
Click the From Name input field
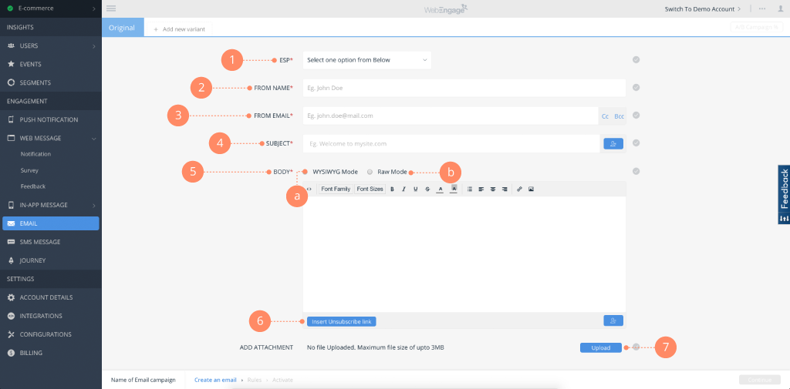tap(464, 88)
